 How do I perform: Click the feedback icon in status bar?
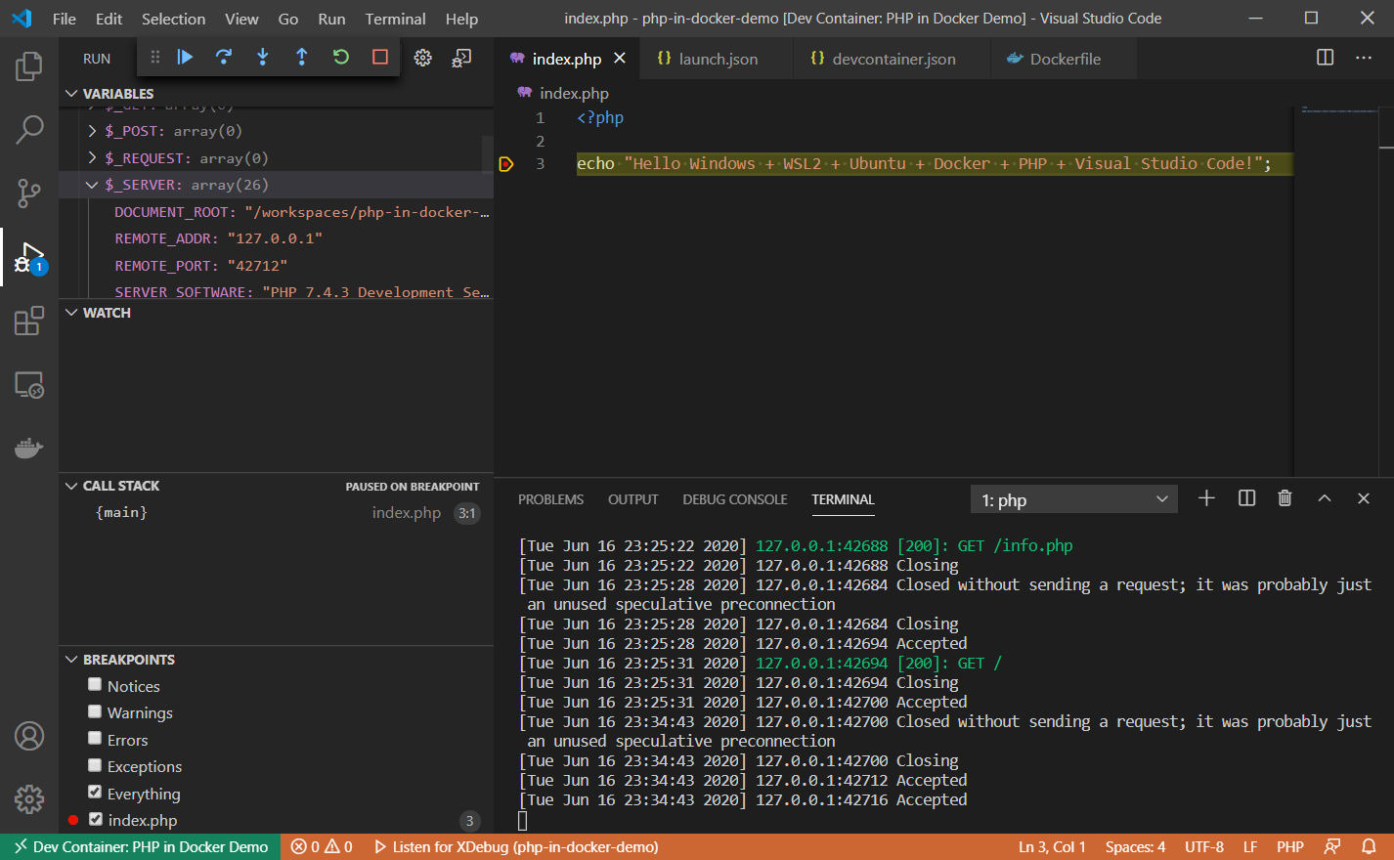pyautogui.click(x=1331, y=847)
